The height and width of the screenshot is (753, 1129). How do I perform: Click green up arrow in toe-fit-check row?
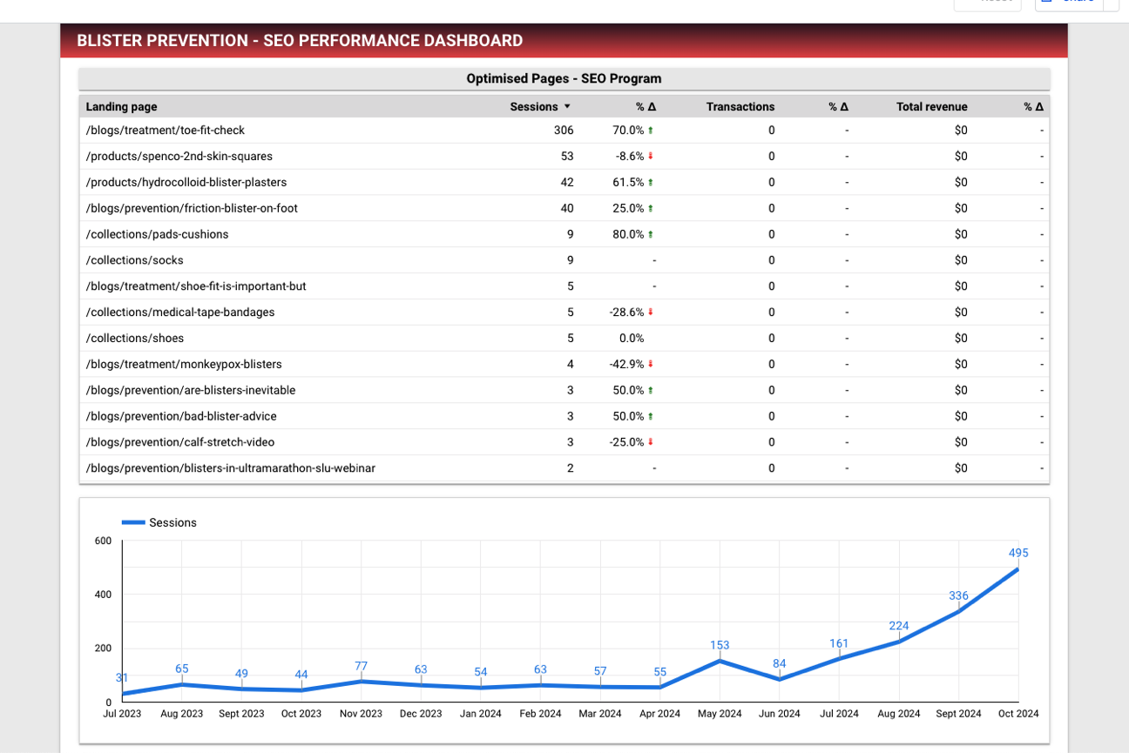[x=651, y=131]
